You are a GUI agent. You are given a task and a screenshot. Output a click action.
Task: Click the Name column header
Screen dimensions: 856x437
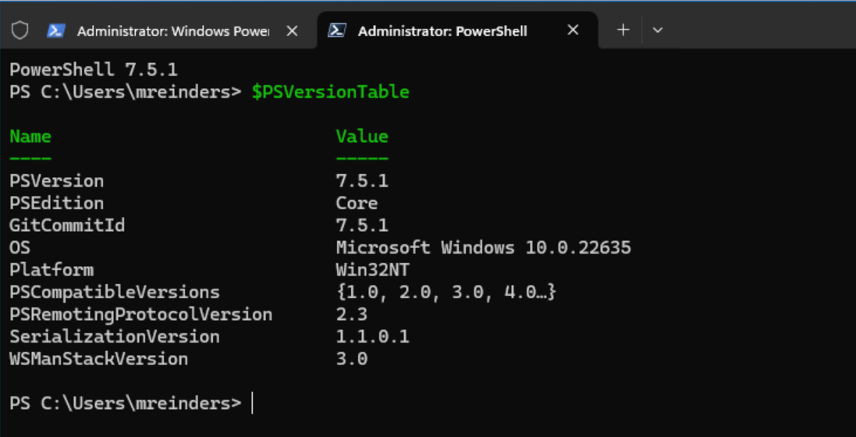pos(30,136)
